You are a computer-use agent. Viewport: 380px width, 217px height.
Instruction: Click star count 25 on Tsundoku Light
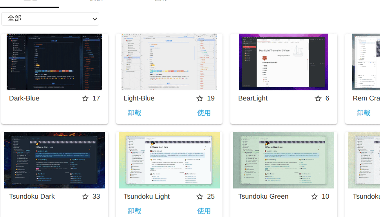211,196
